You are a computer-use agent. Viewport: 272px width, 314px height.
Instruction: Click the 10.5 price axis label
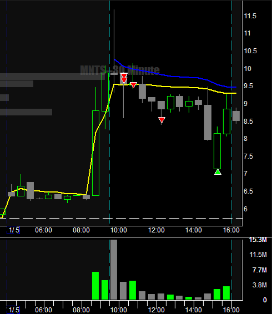(x=250, y=51)
